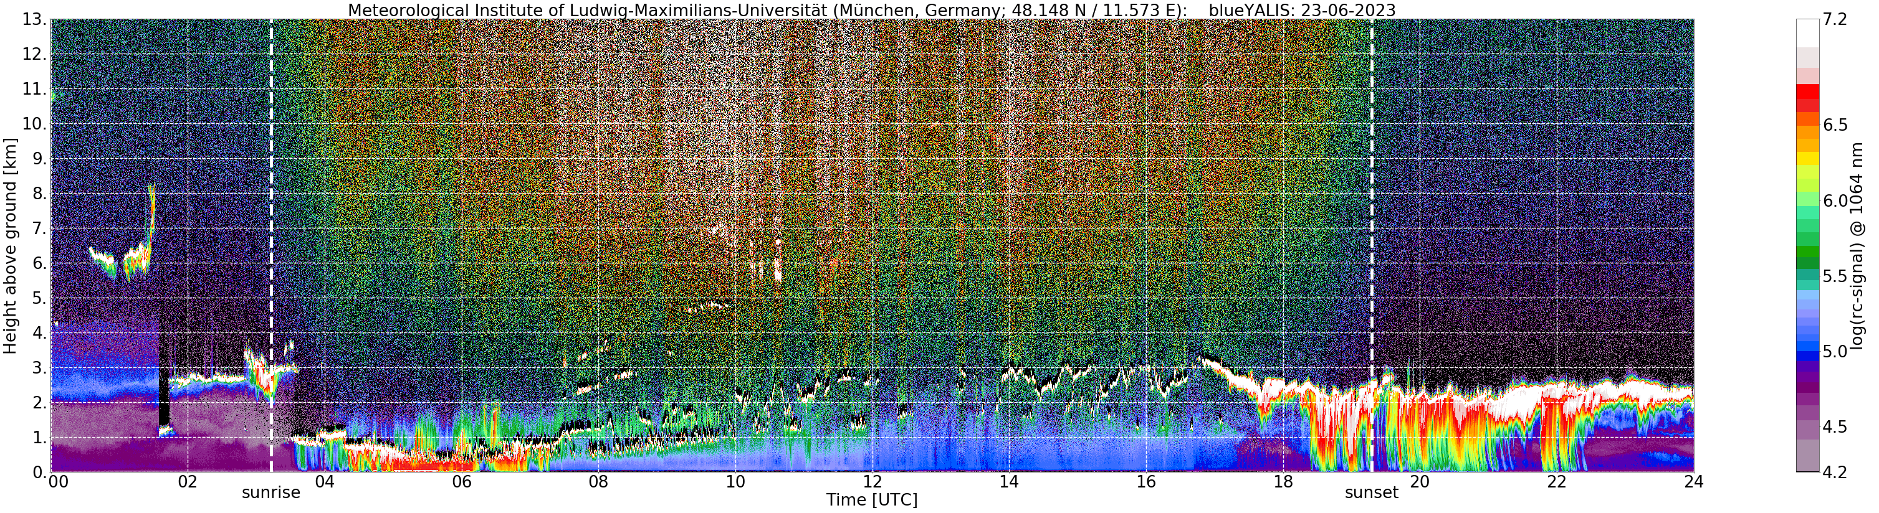Click the height tick label '9.'
The height and width of the screenshot is (513, 1879).
click(39, 159)
